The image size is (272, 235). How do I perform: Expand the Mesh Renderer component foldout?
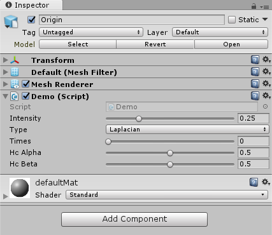pos(6,84)
